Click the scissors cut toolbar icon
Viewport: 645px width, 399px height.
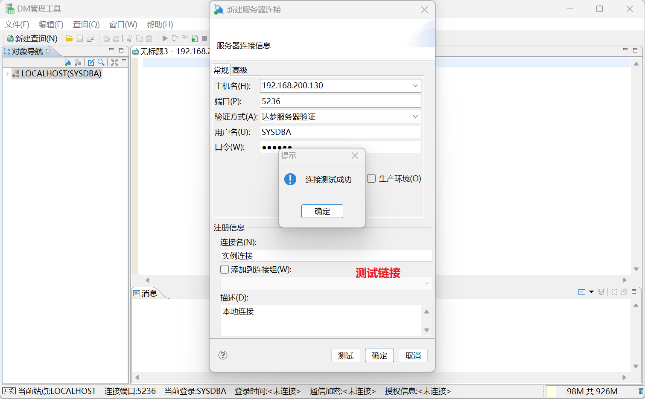pos(129,38)
